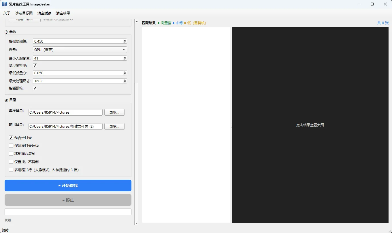Click the 图库目录 path field
This screenshot has width=392, height=233.
(65, 112)
